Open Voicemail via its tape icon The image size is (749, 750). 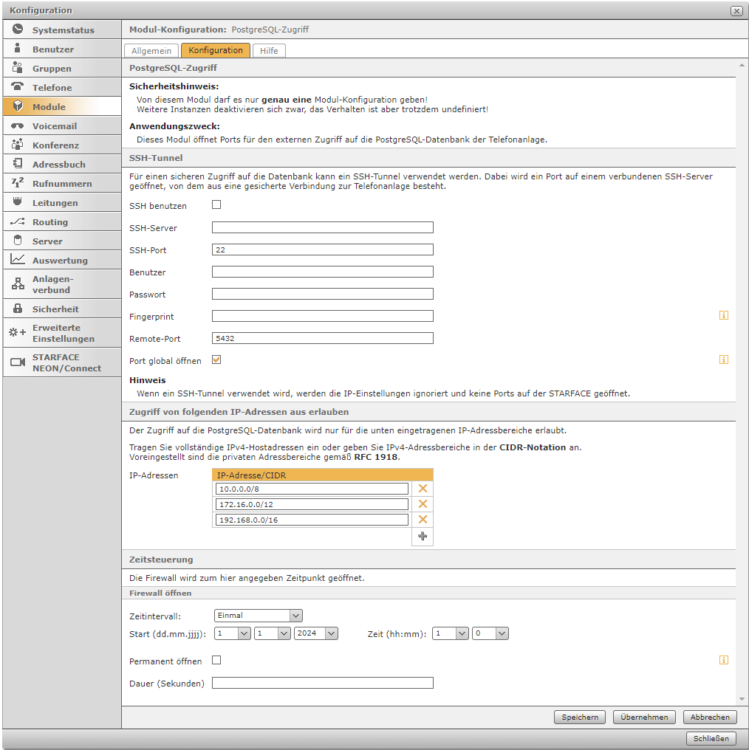click(x=18, y=125)
